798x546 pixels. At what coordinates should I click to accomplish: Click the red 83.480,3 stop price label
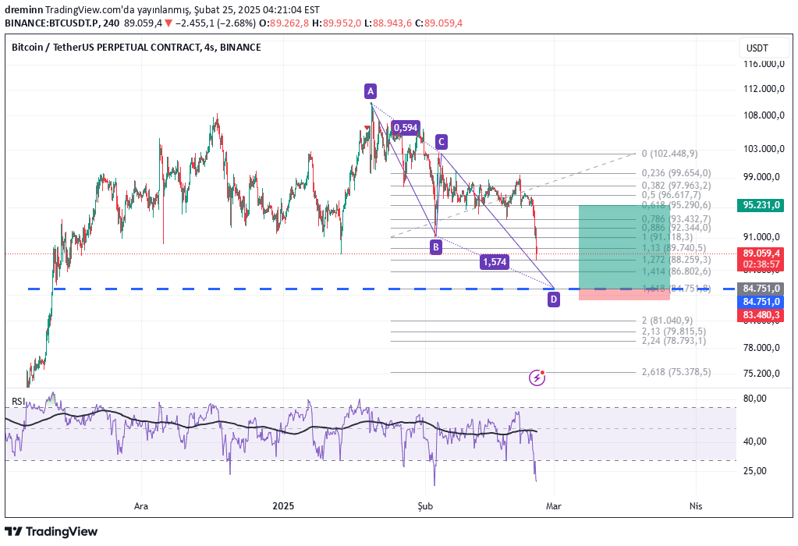(x=760, y=314)
